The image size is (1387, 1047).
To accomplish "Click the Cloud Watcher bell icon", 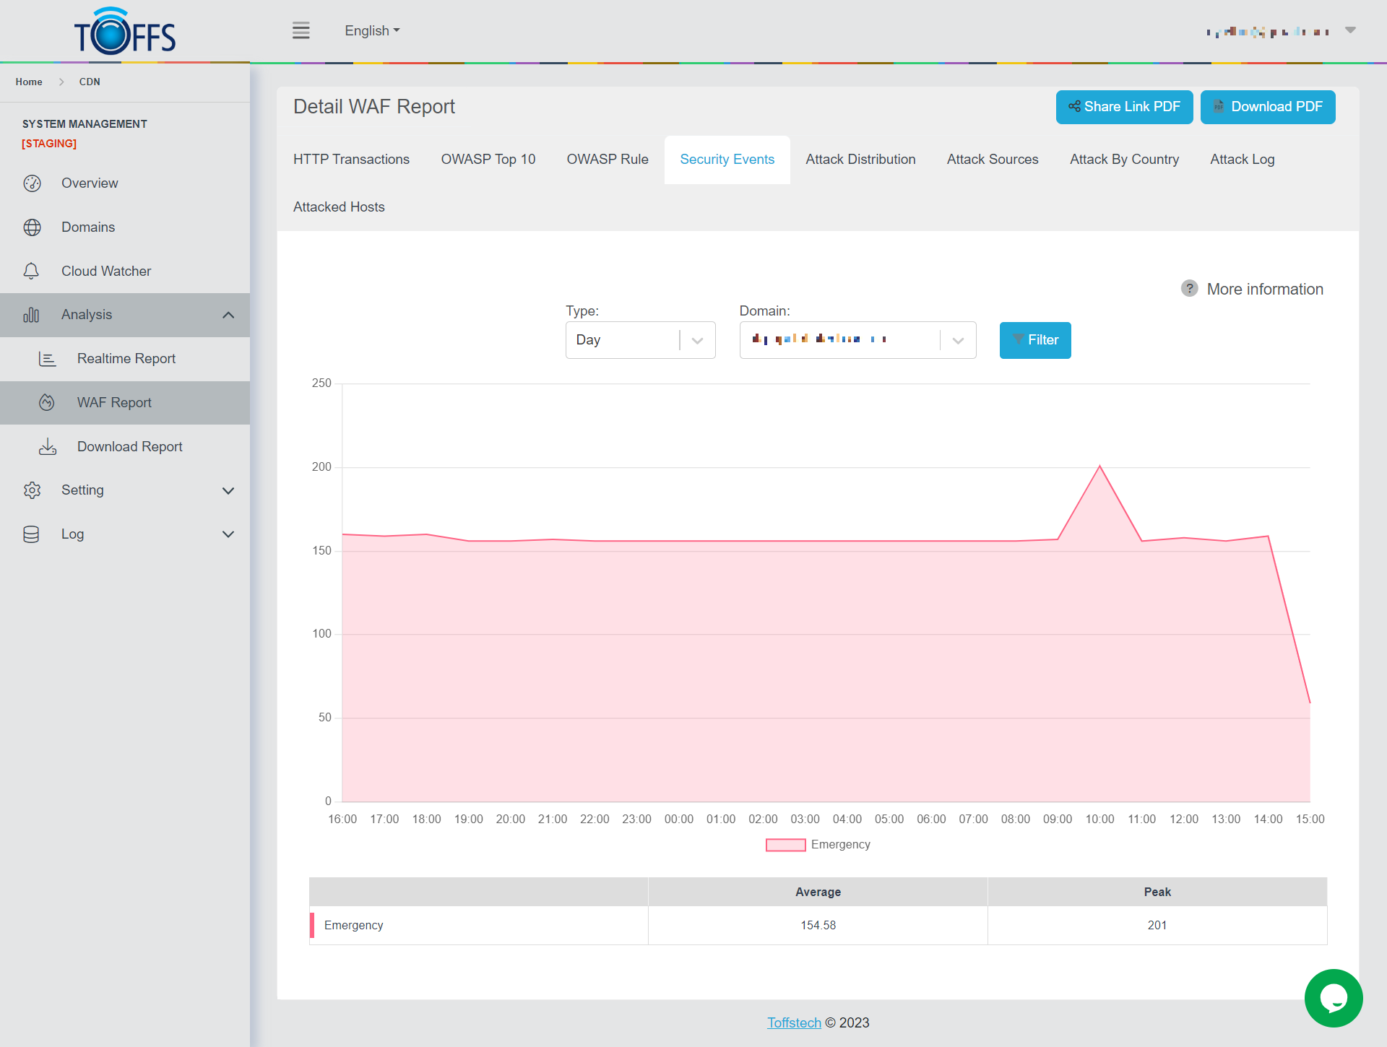I will 31,271.
